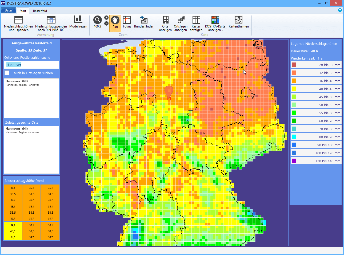Open the Bundesländer dropdown

pyautogui.click(x=144, y=23)
